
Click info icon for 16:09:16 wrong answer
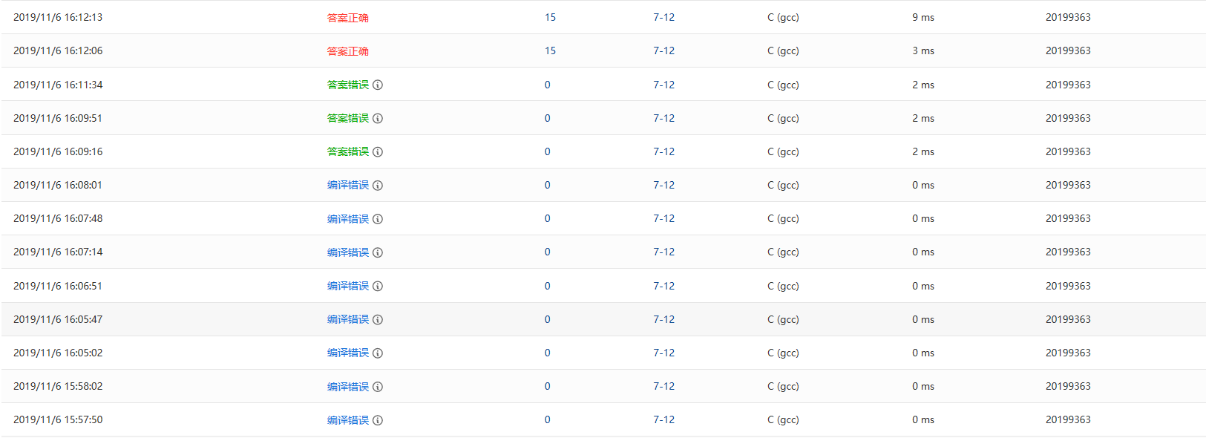coord(378,151)
